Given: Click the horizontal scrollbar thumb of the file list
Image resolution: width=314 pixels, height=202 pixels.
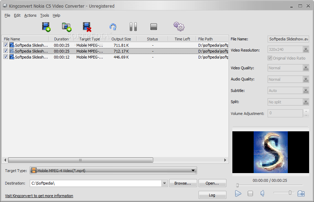Looking at the screenshot, I should (x=81, y=160).
